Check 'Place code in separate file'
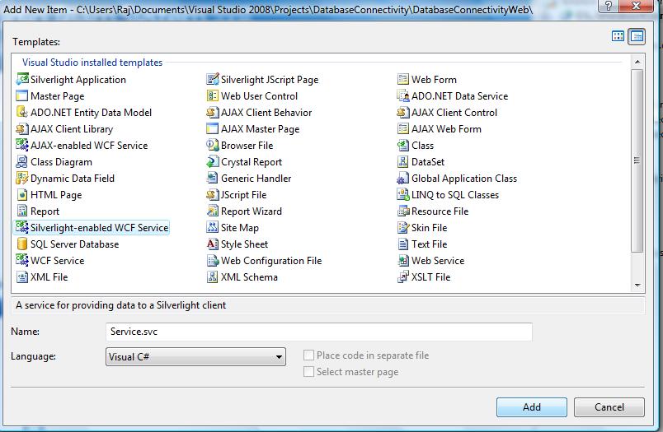 [x=308, y=355]
